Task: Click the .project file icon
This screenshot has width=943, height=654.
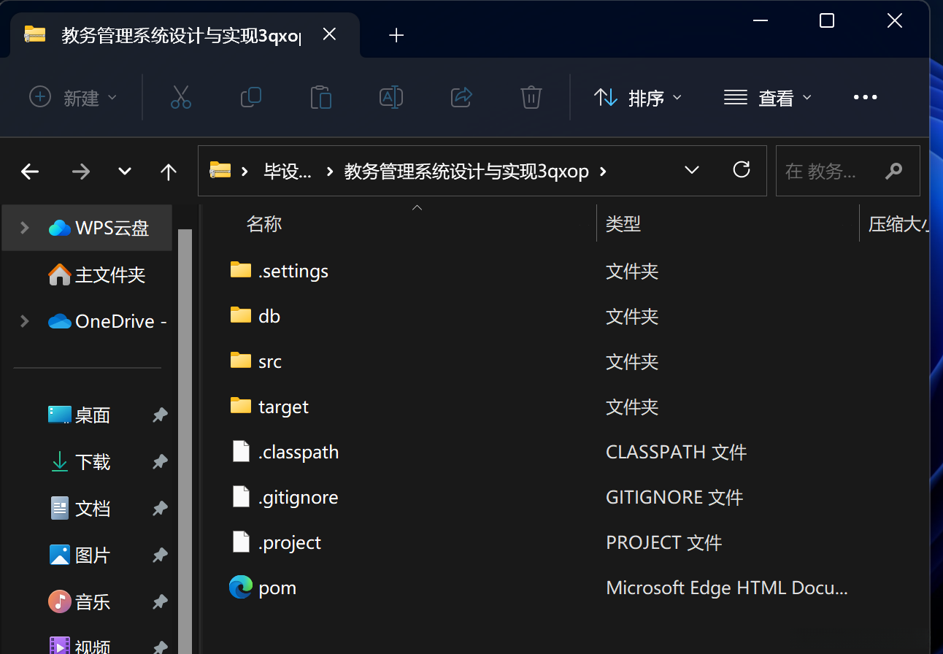Action: [241, 542]
